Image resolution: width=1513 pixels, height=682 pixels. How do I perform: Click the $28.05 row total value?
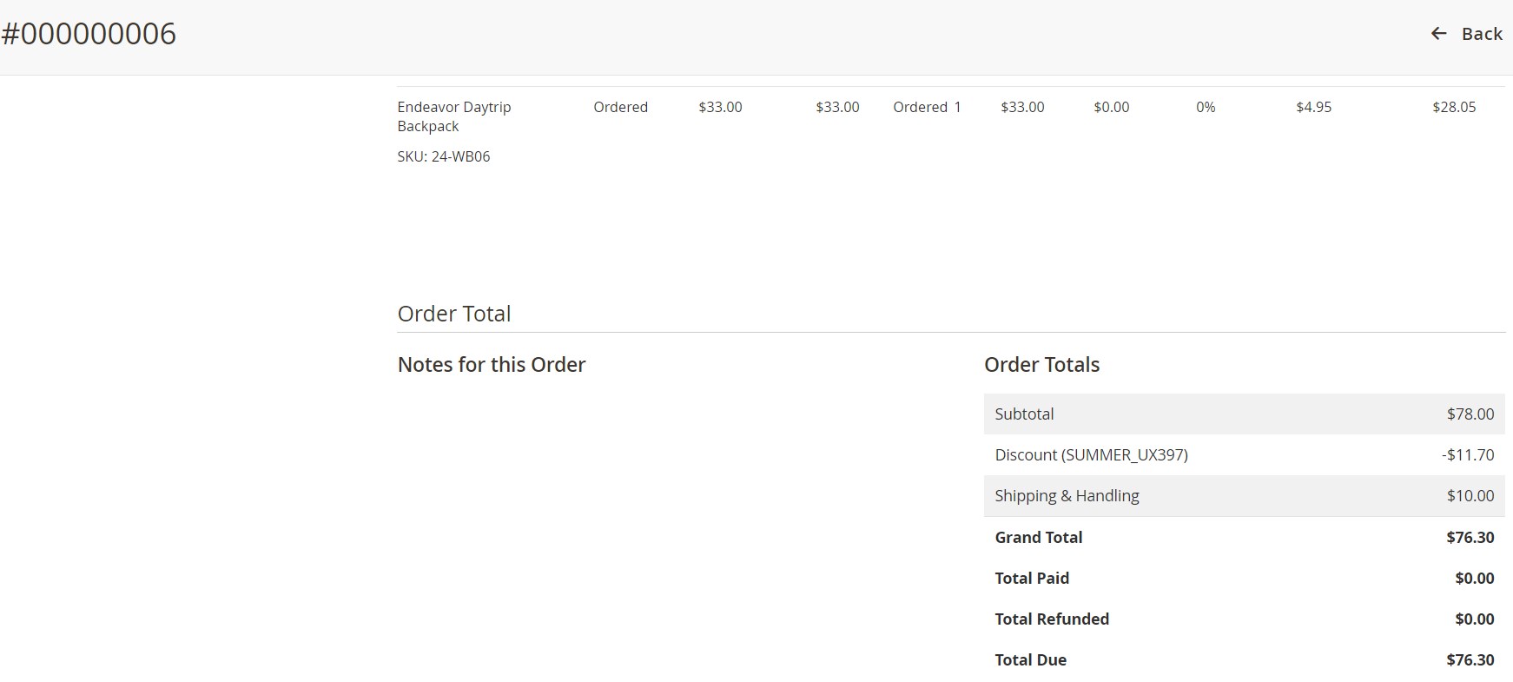[1453, 107]
